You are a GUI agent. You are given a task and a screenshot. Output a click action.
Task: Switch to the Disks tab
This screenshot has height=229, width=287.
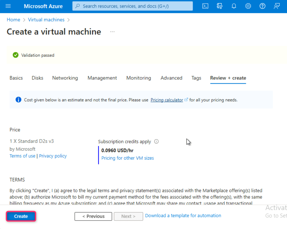(x=38, y=78)
